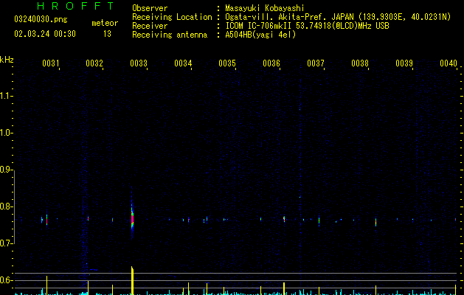The height and width of the screenshot is (295, 464).
Task: Click the strong meteor echo at 0033
Action: [132, 218]
